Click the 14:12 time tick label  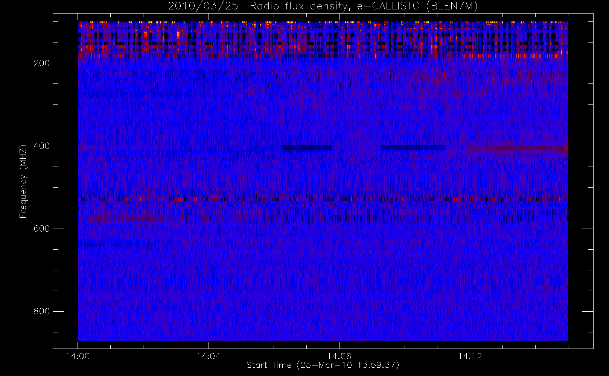pos(470,356)
